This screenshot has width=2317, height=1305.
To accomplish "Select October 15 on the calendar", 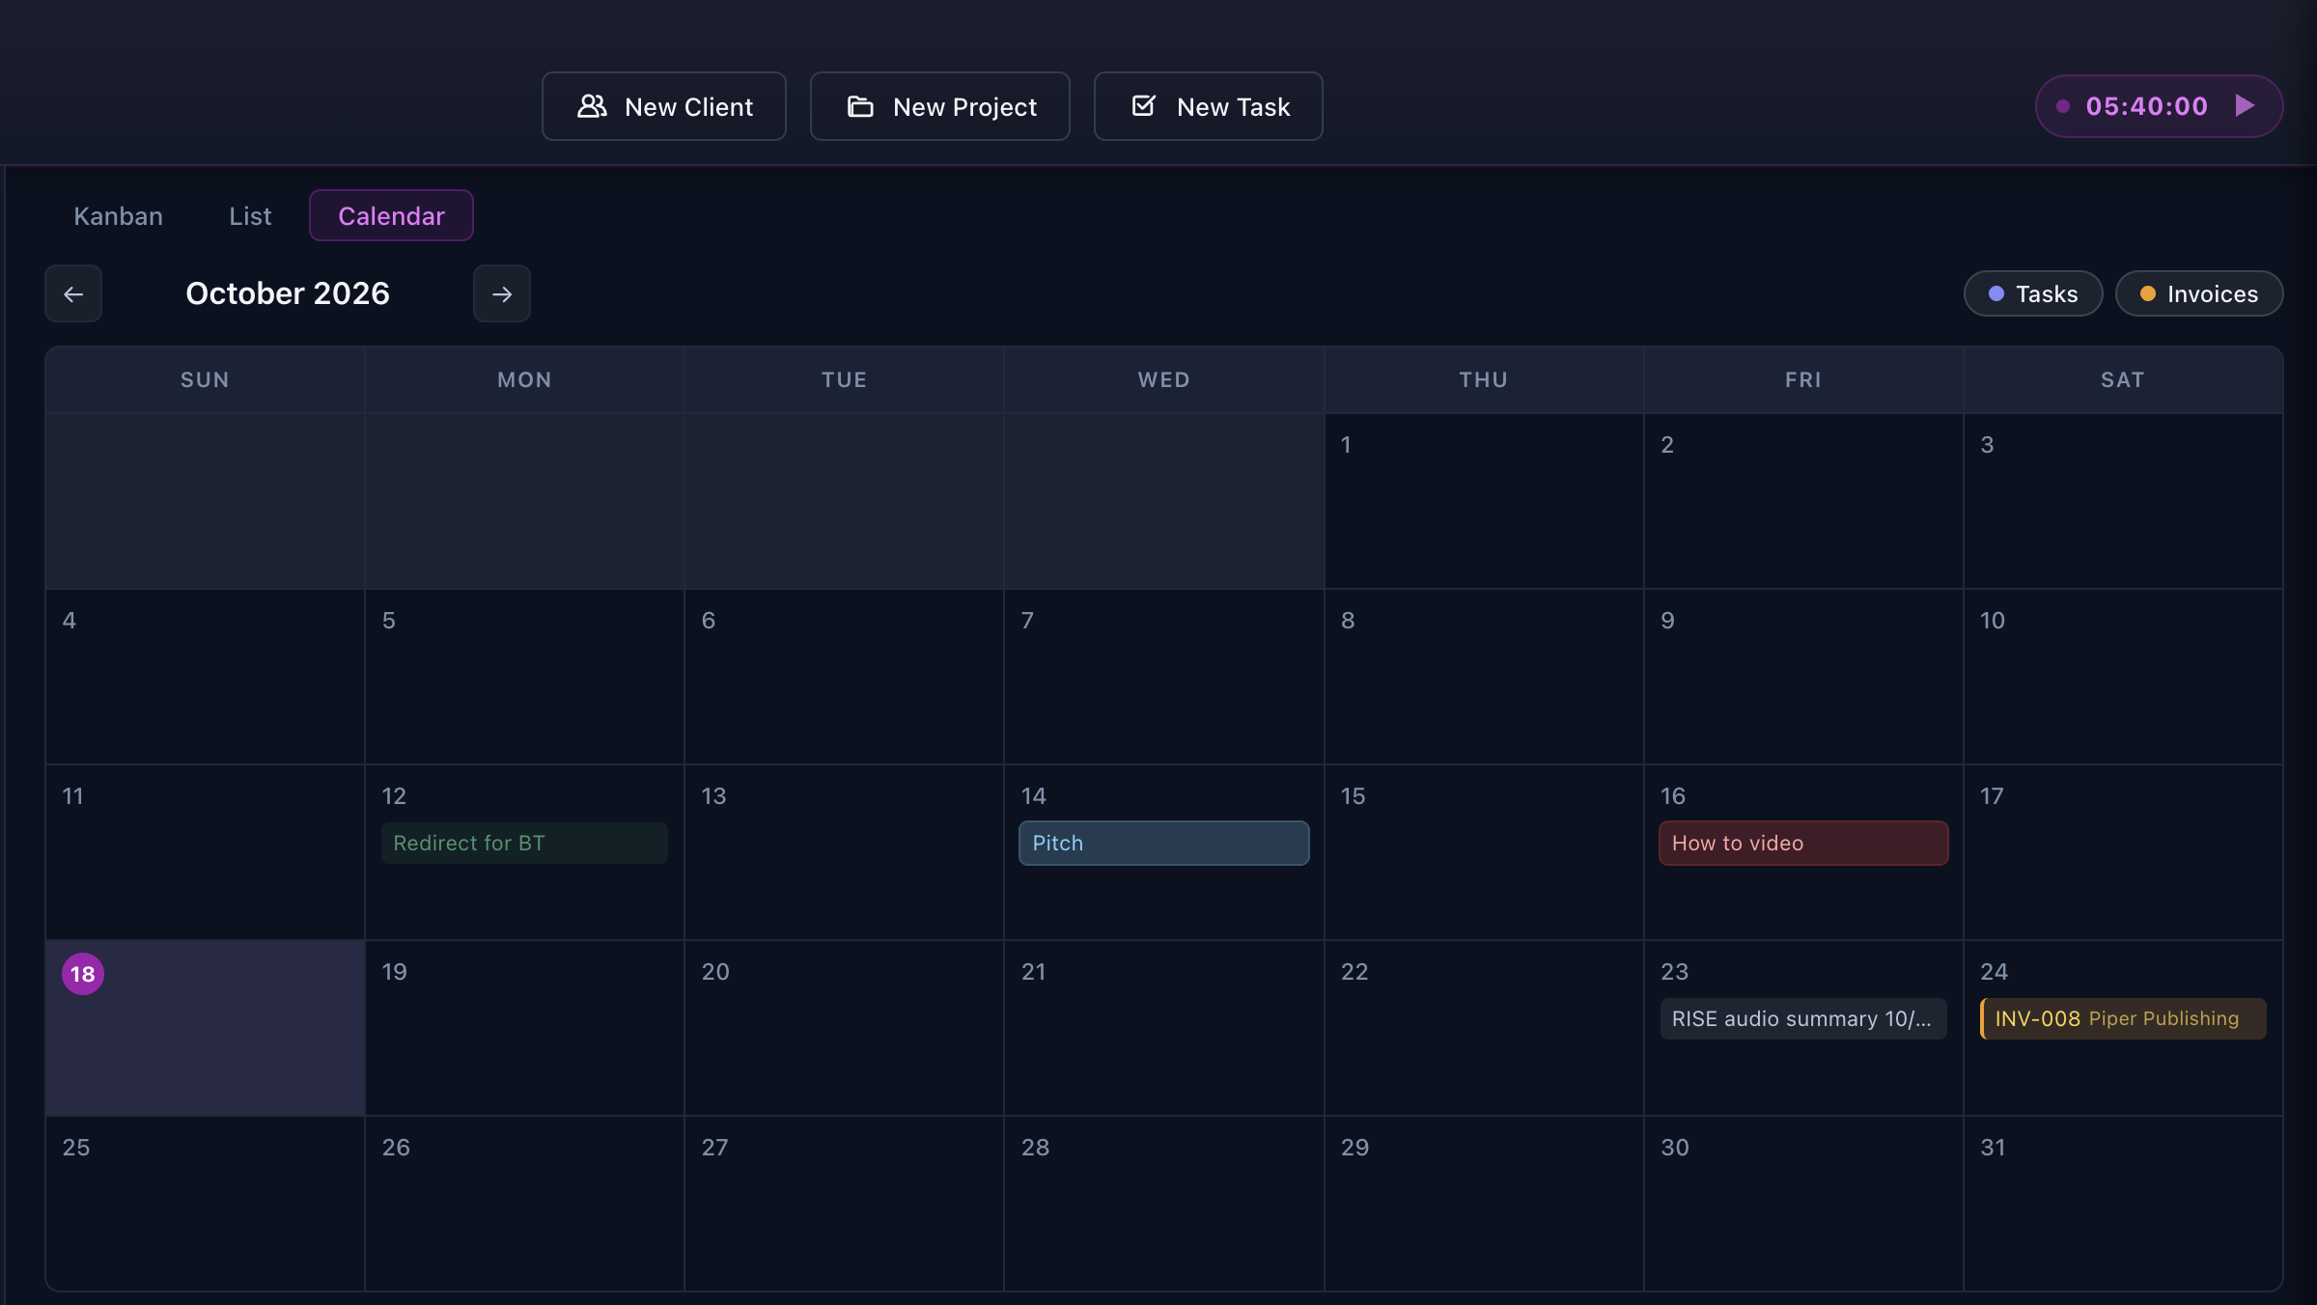I will [x=1484, y=852].
